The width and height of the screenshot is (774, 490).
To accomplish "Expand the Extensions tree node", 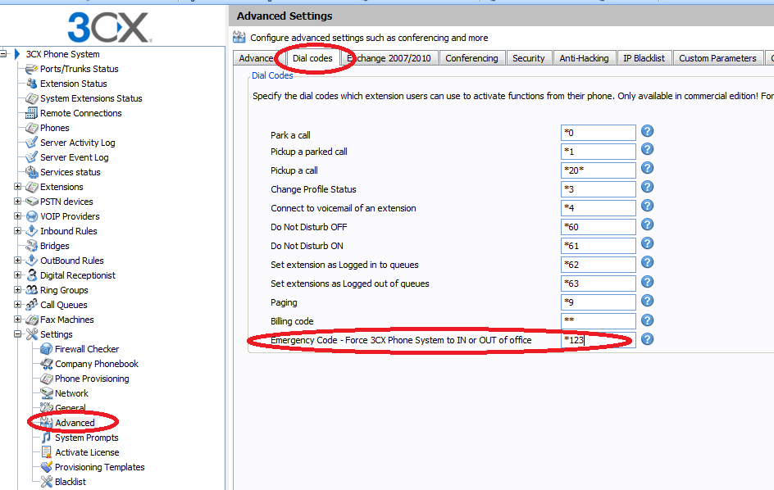I will tap(18, 187).
